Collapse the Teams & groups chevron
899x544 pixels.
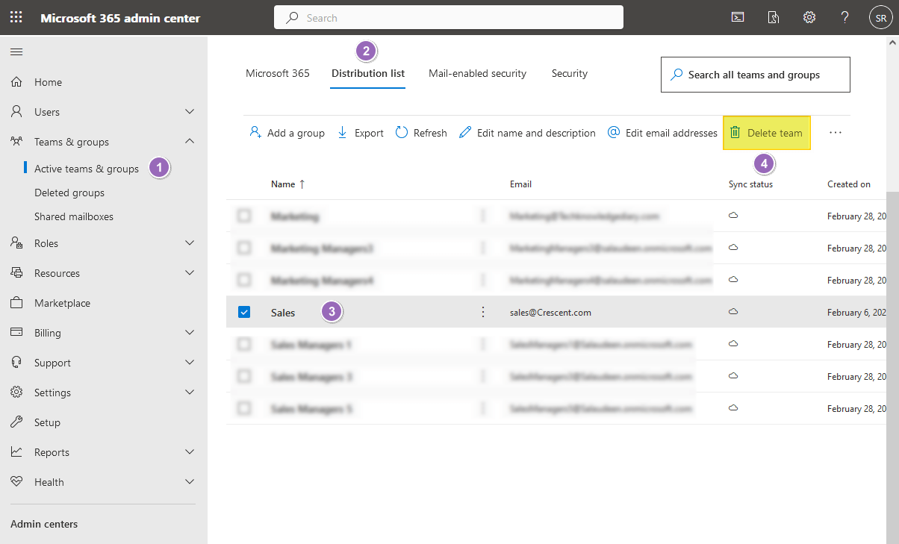pyautogui.click(x=190, y=142)
